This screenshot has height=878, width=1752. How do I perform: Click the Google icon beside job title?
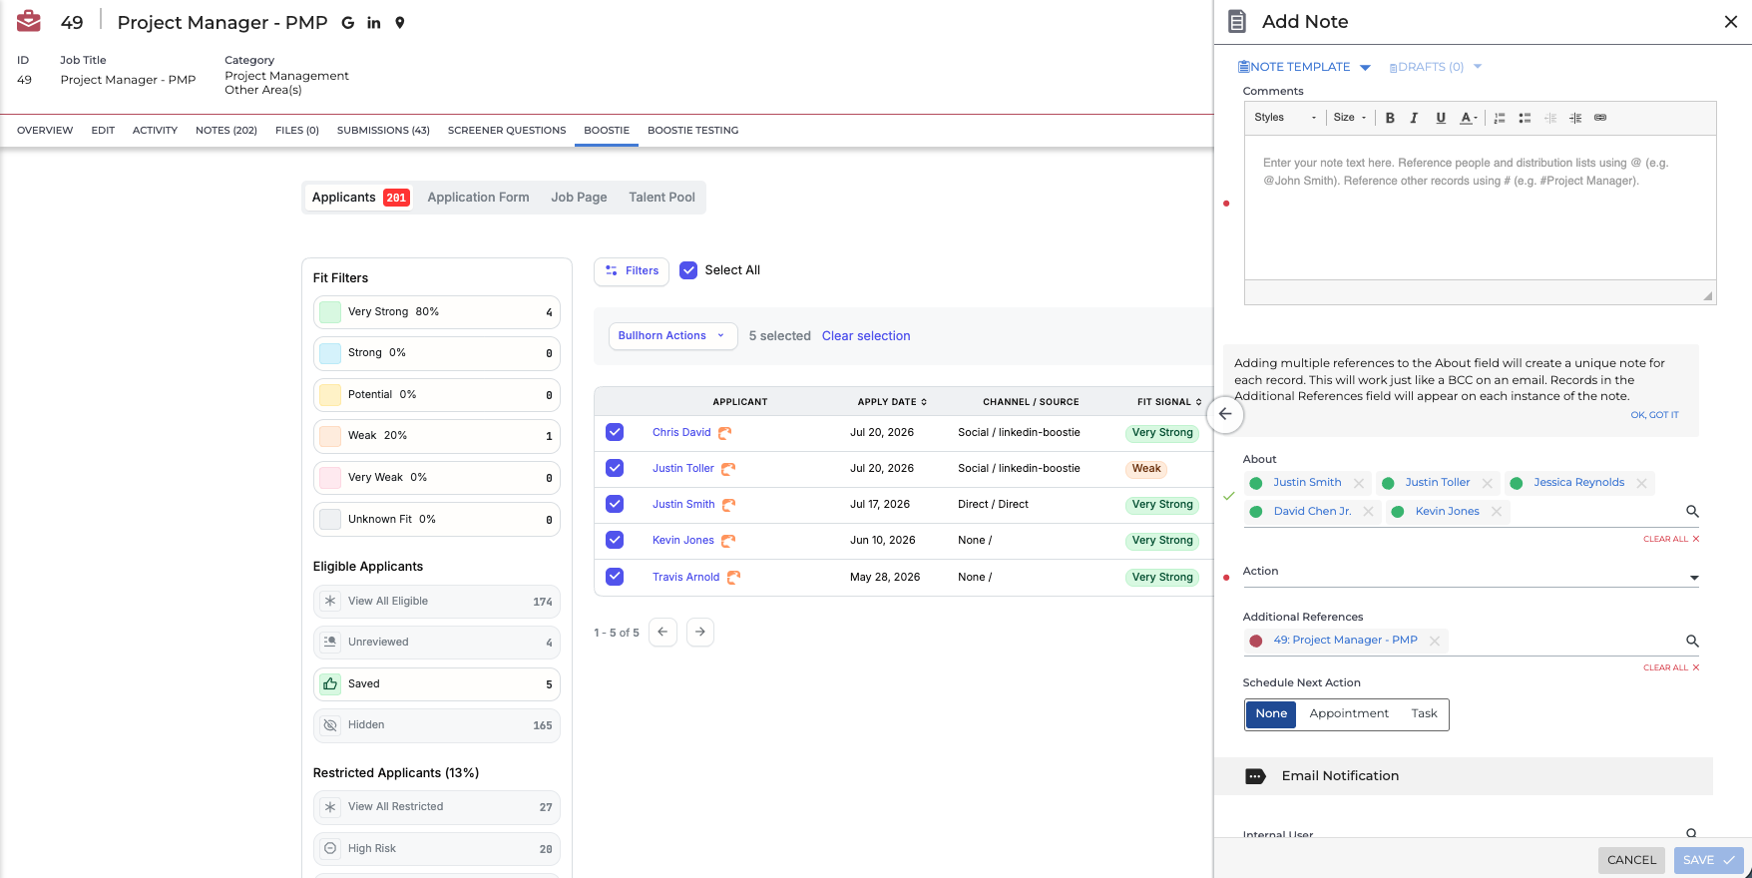pyautogui.click(x=348, y=23)
